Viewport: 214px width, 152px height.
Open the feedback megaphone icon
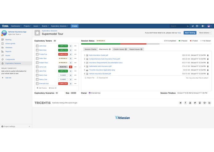pos(192,26)
